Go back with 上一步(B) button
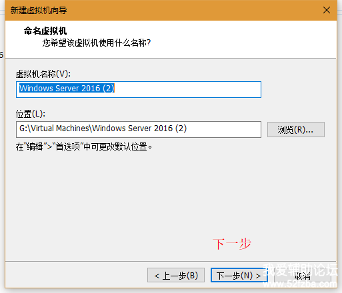 click(x=176, y=275)
